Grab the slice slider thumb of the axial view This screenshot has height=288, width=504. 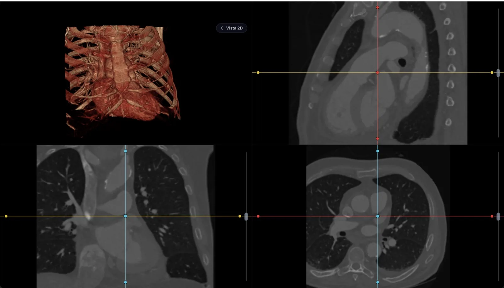click(498, 216)
